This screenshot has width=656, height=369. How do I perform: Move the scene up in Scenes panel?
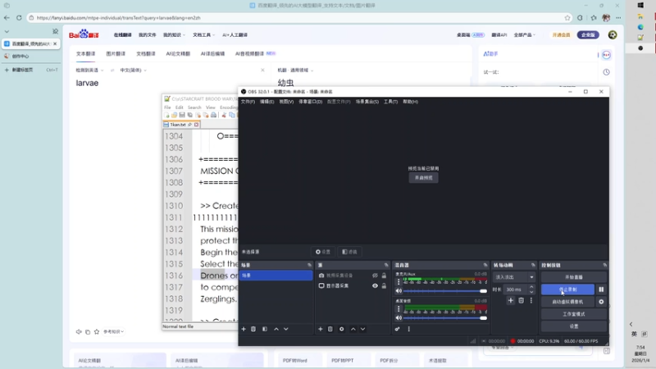coord(276,330)
